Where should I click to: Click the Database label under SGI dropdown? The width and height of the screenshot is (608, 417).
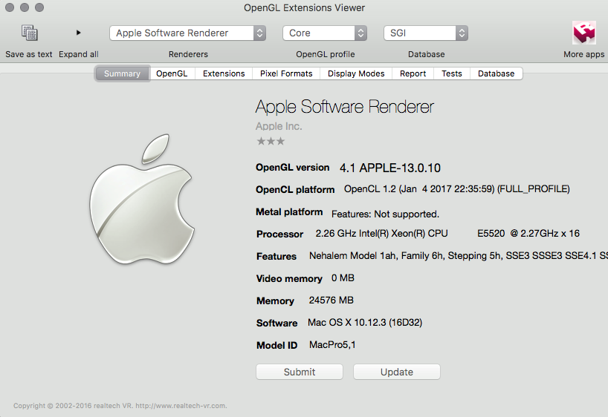(x=426, y=54)
